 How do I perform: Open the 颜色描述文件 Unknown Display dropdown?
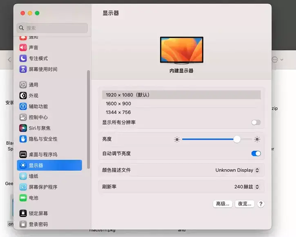coord(237,170)
